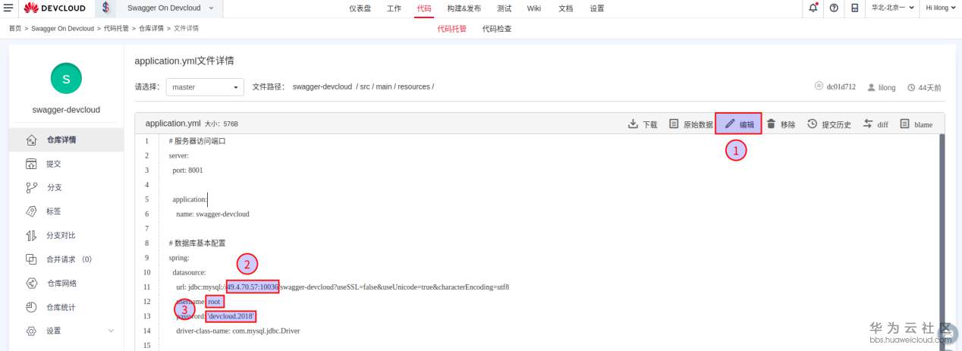
Task: Click the 标签 tag icon in sidebar
Action: [31, 212]
